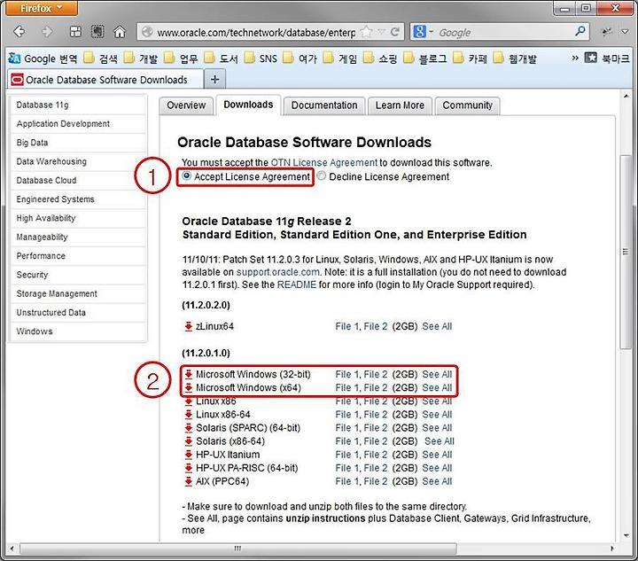Open the Google search engine selector

point(424,31)
